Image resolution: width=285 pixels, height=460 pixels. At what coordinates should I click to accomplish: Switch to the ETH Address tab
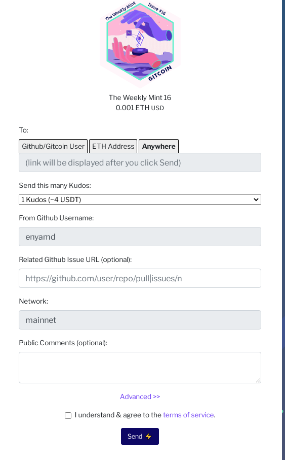(113, 146)
